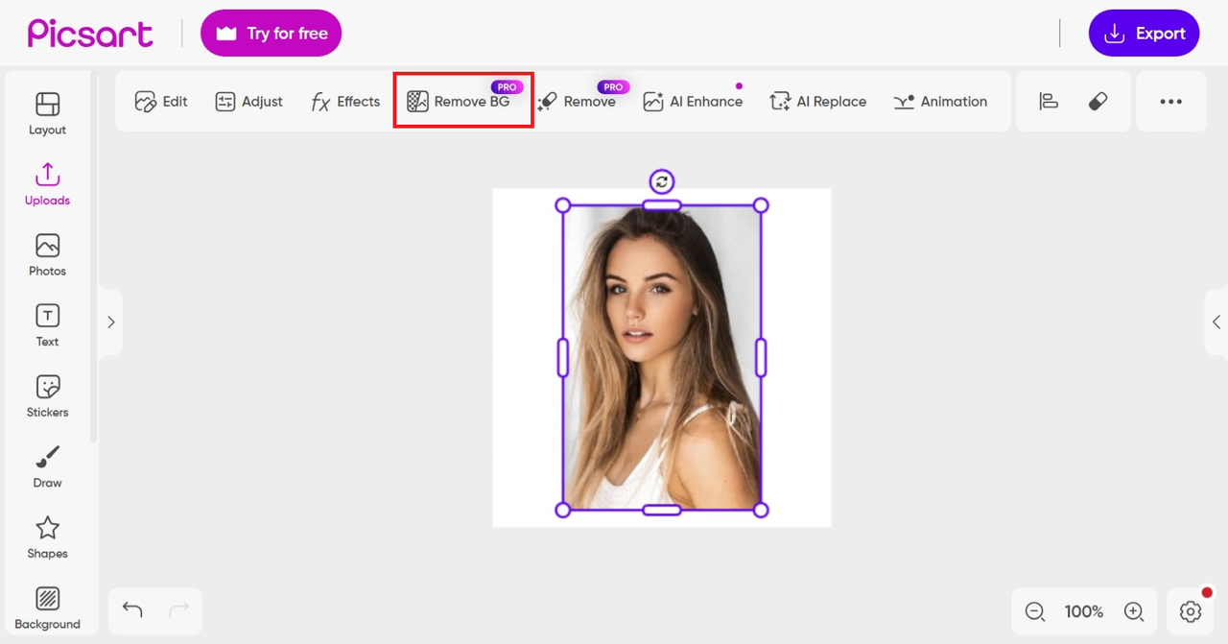Screen dimensions: 1228x644
Task: Open the settings gear icon
Action: point(1191,611)
